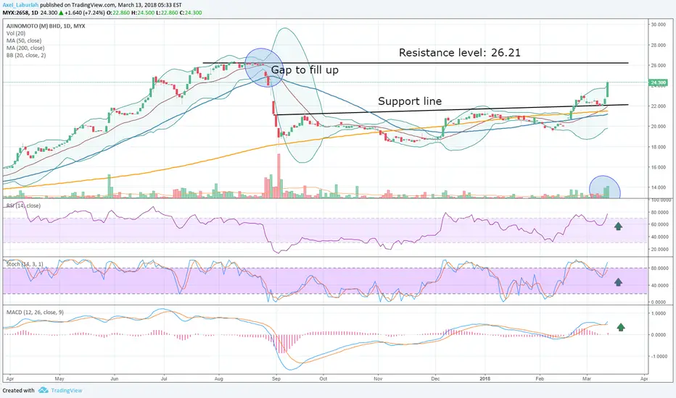Select the AJINOMOTO (M) BHD, 1D, MYX title

tap(46, 26)
